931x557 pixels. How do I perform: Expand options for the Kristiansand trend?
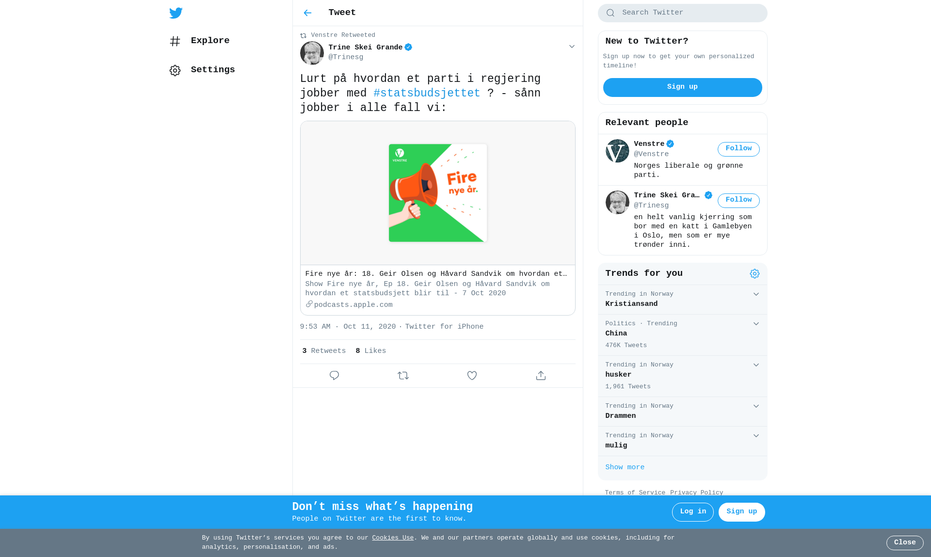tap(756, 294)
